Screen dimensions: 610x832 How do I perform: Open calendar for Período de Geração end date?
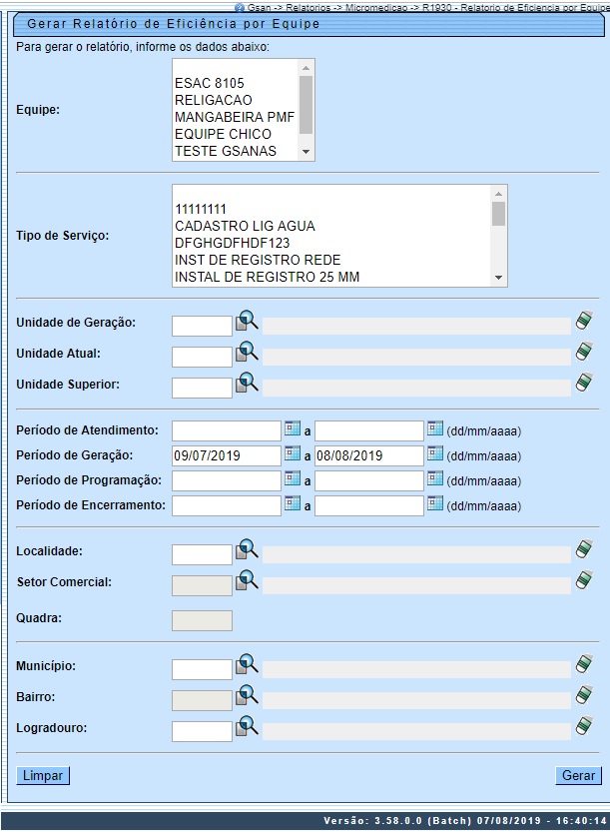(x=434, y=453)
